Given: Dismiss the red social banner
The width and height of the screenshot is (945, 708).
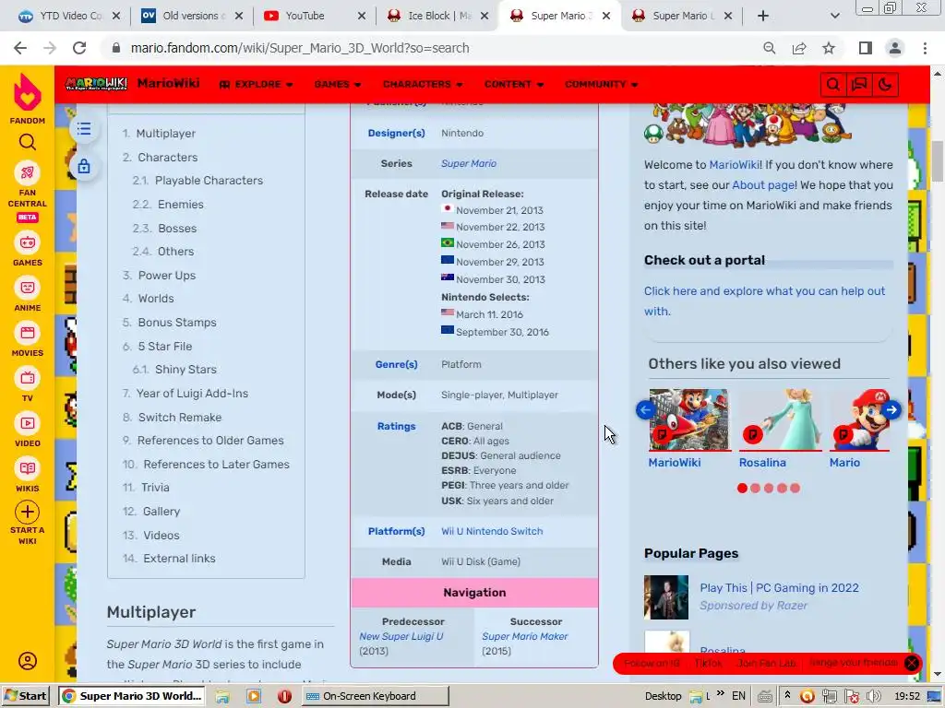Looking at the screenshot, I should [911, 664].
